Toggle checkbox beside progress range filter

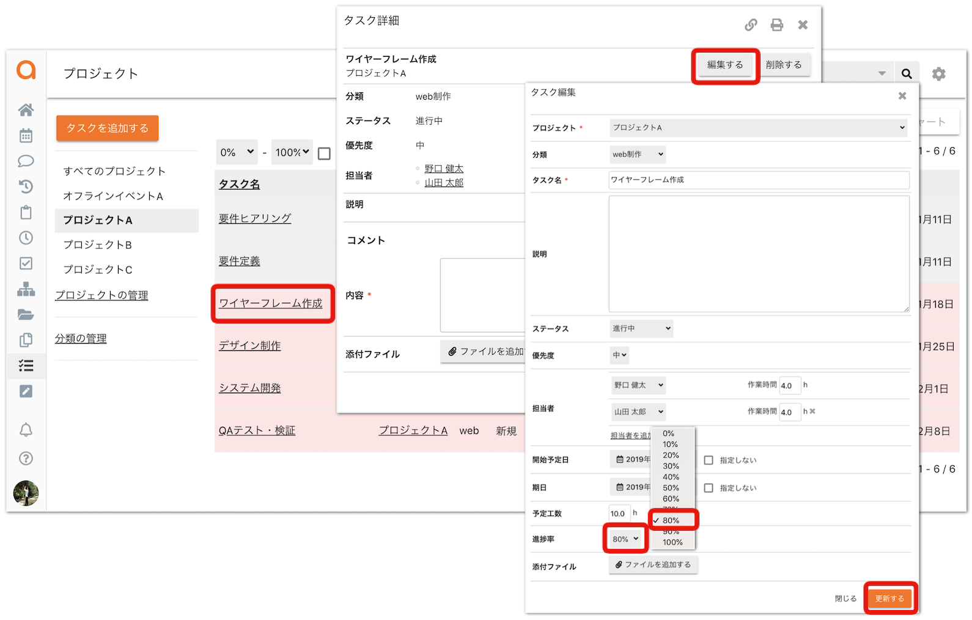click(x=325, y=153)
